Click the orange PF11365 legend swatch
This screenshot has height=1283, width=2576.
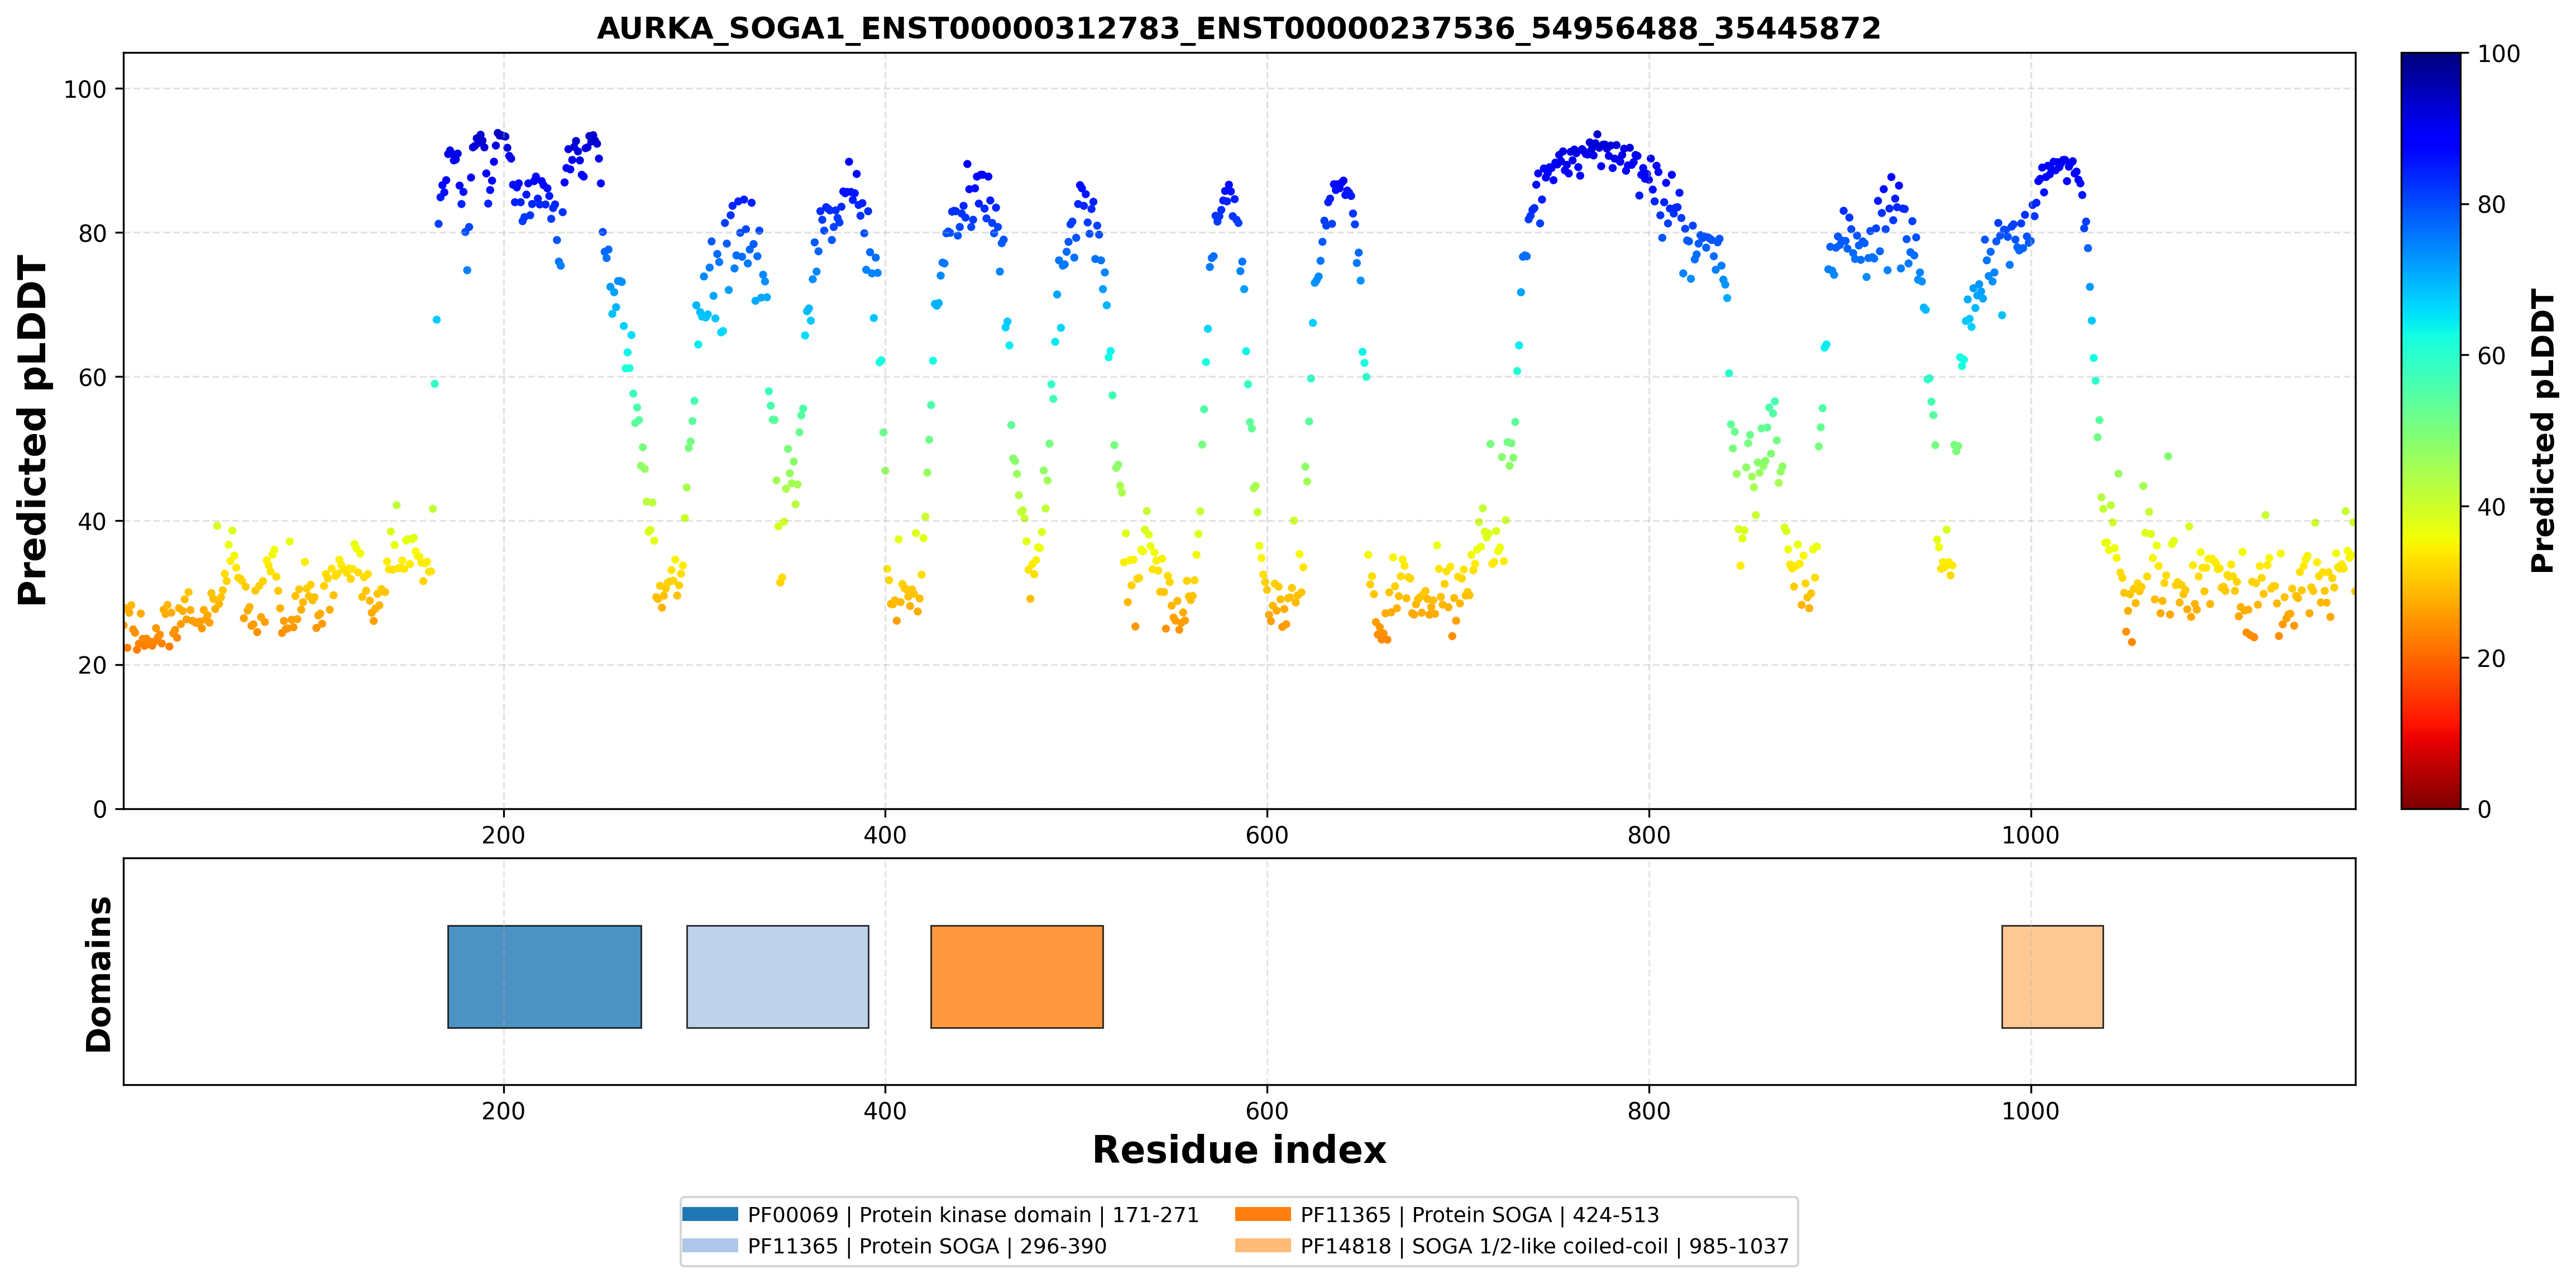(1263, 1214)
